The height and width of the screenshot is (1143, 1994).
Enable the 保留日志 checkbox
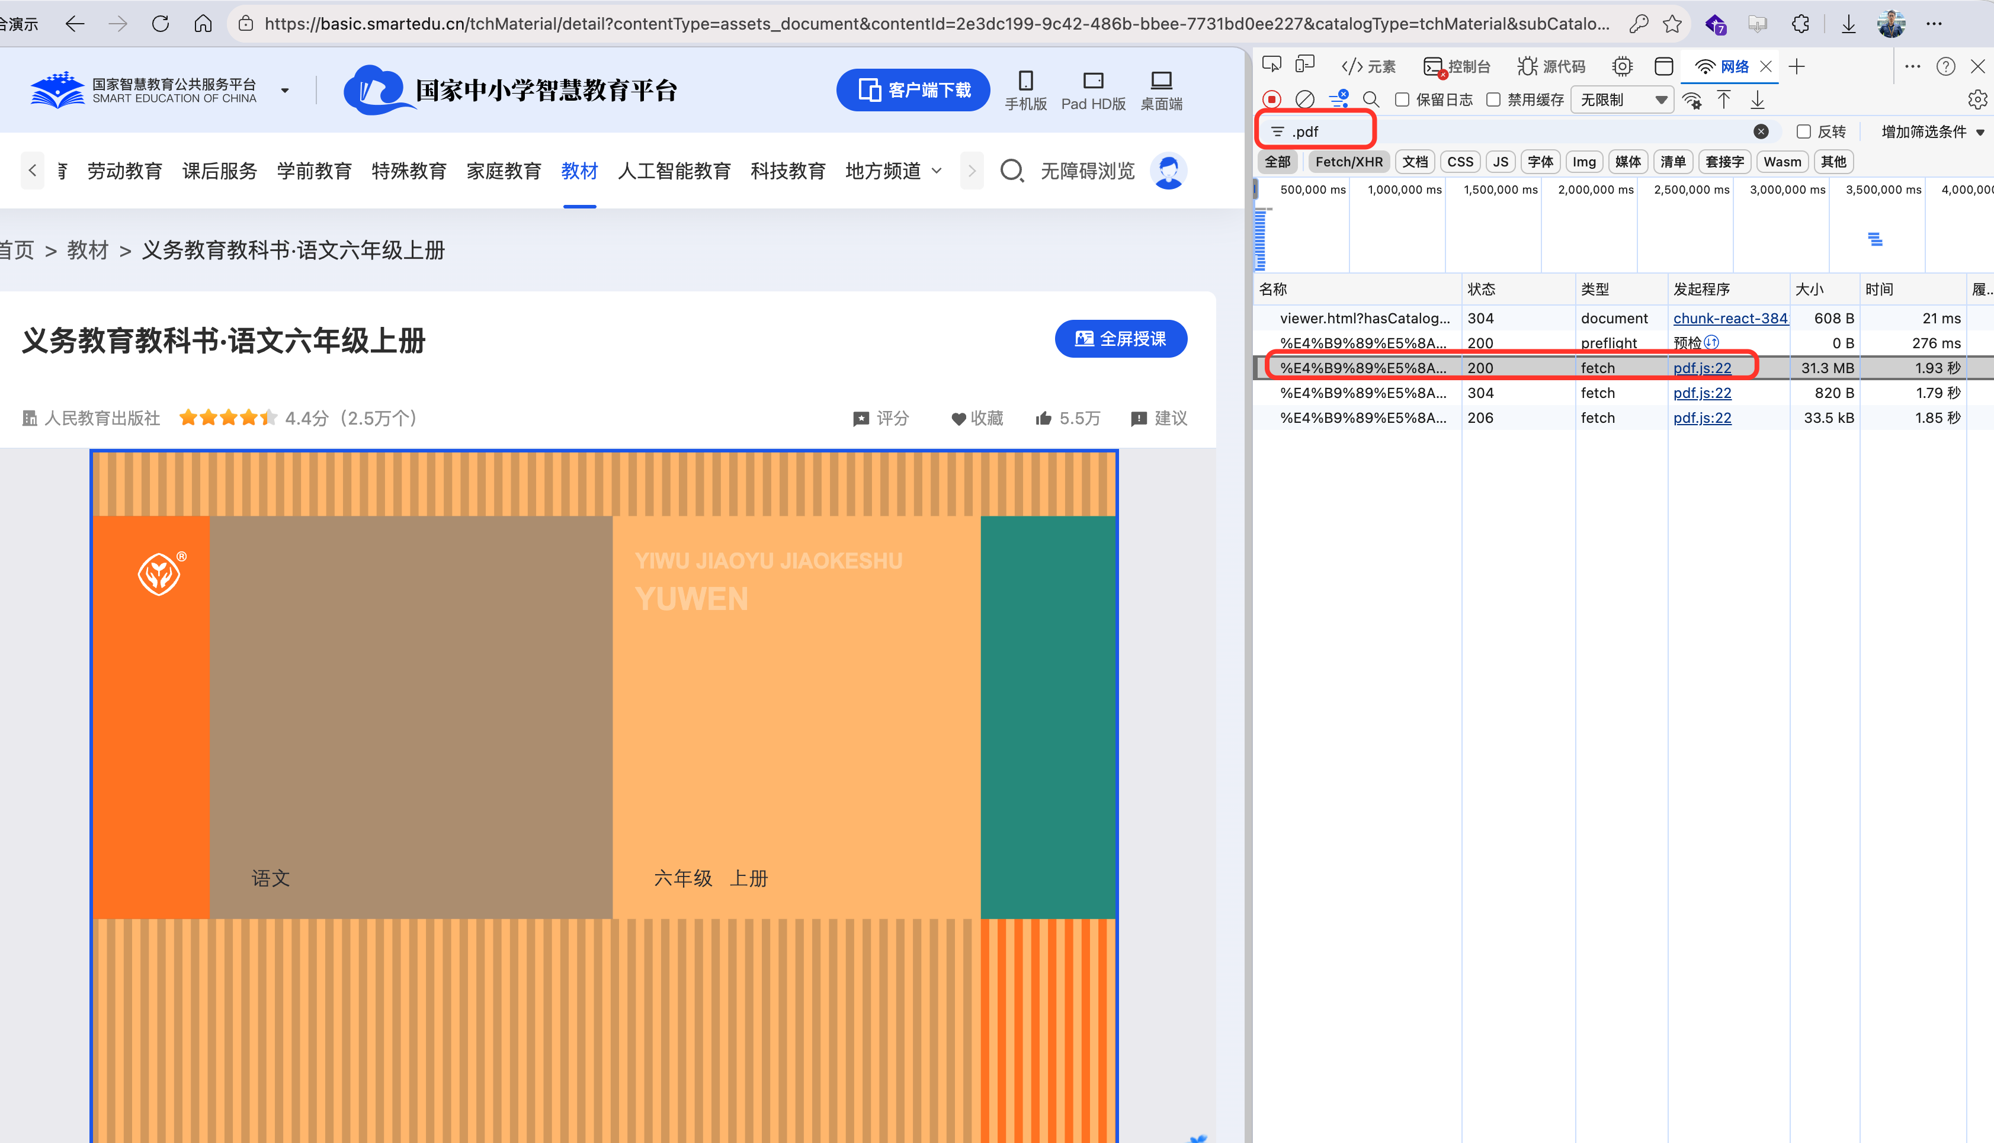click(x=1402, y=99)
